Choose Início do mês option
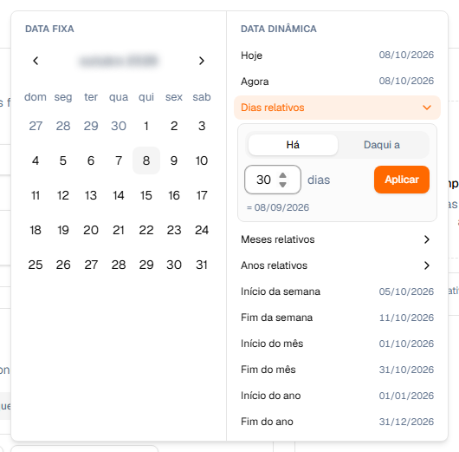This screenshot has height=452, width=459. click(337, 344)
